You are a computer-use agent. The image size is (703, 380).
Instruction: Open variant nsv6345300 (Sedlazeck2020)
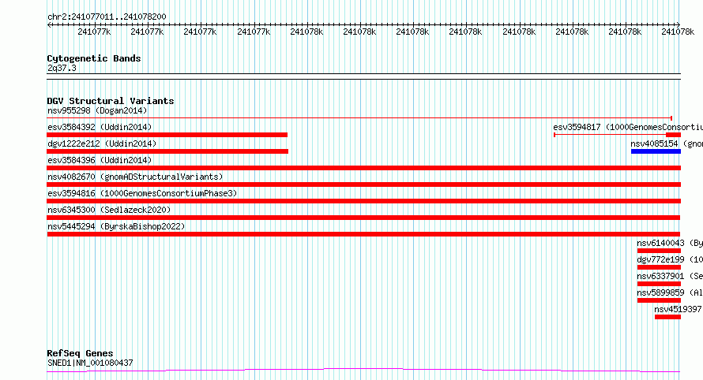click(x=109, y=210)
